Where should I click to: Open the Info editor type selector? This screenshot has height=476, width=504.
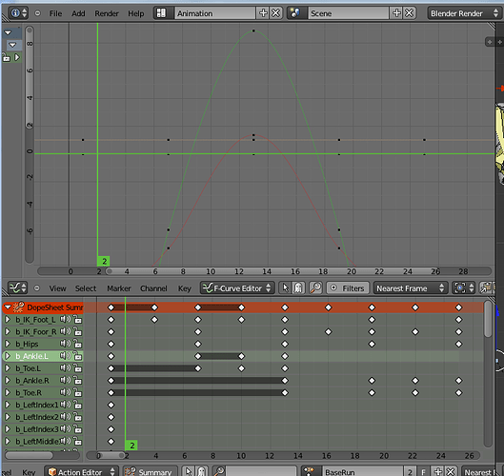(18, 13)
